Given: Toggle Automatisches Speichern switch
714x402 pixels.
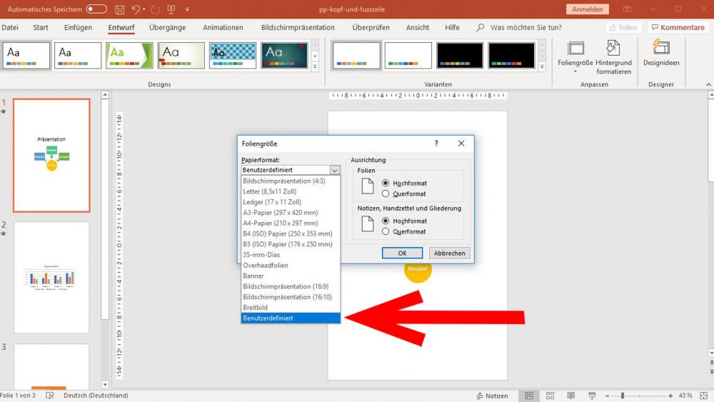Looking at the screenshot, I should click(x=96, y=9).
